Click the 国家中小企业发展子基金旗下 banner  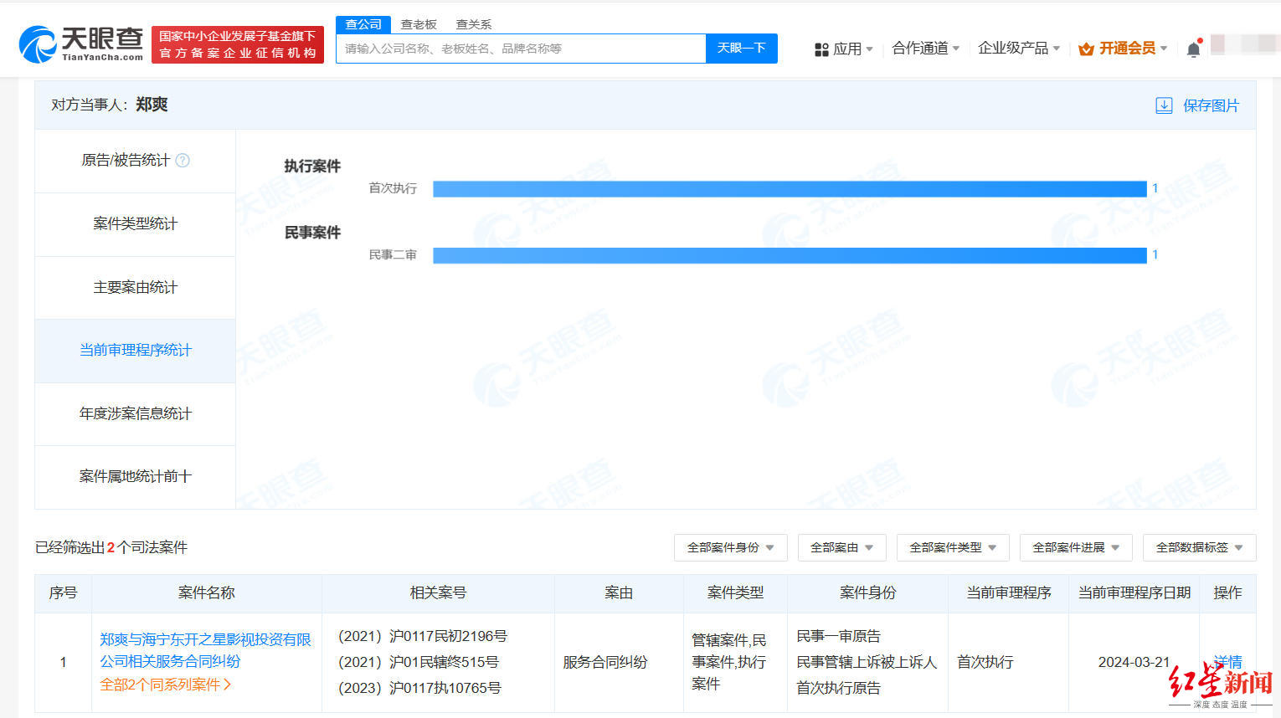point(238,44)
